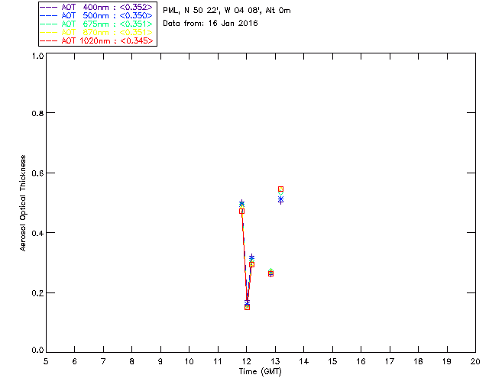Image resolution: width=489 pixels, height=391 pixels.
Task: Click x-axis tick label 16
Action: [x=361, y=361]
